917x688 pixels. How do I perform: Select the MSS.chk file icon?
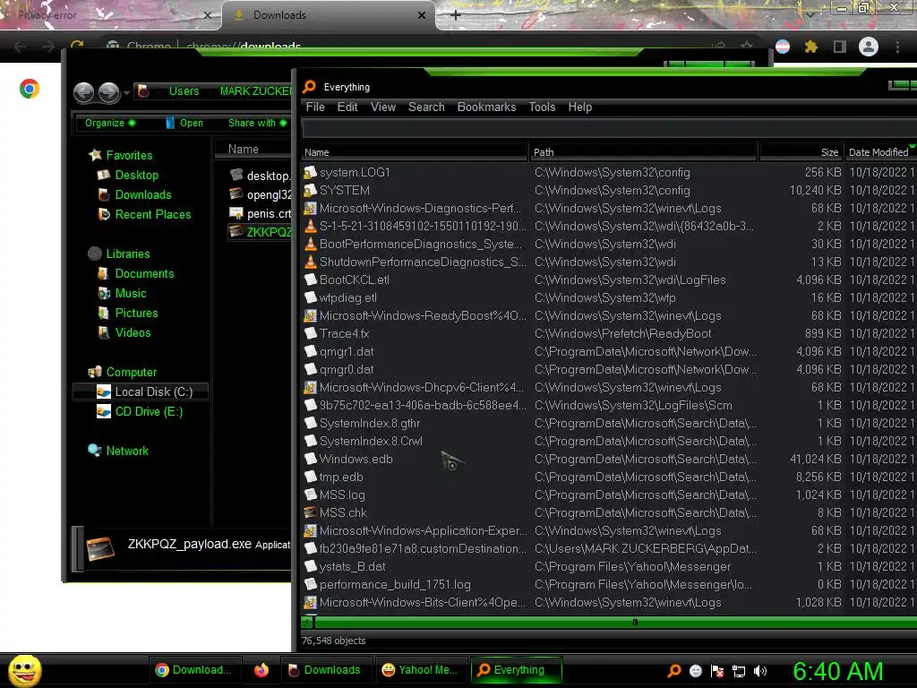(310, 512)
